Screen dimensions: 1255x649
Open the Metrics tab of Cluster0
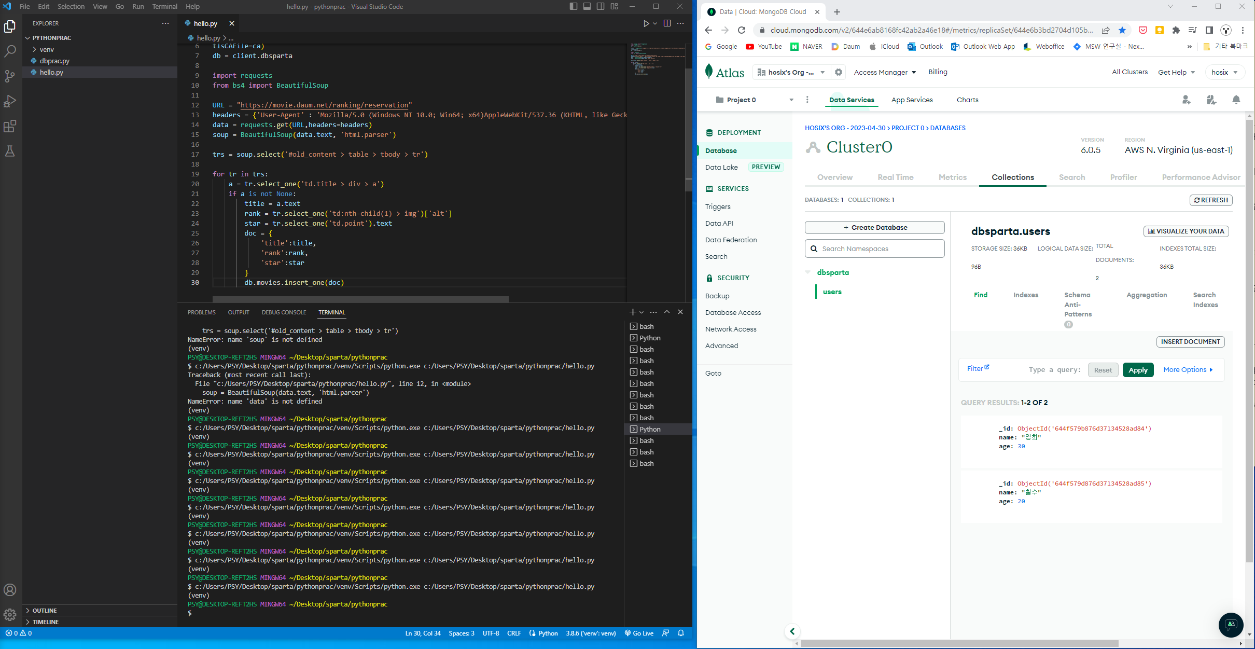953,177
